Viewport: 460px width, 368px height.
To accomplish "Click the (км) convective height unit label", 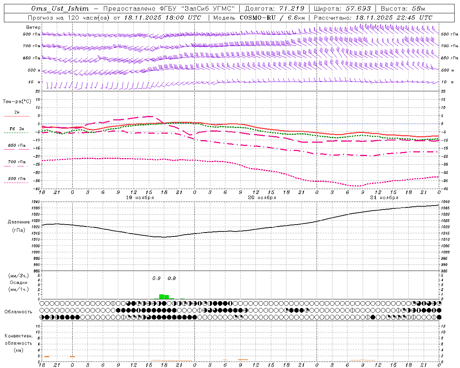I will [18, 350].
